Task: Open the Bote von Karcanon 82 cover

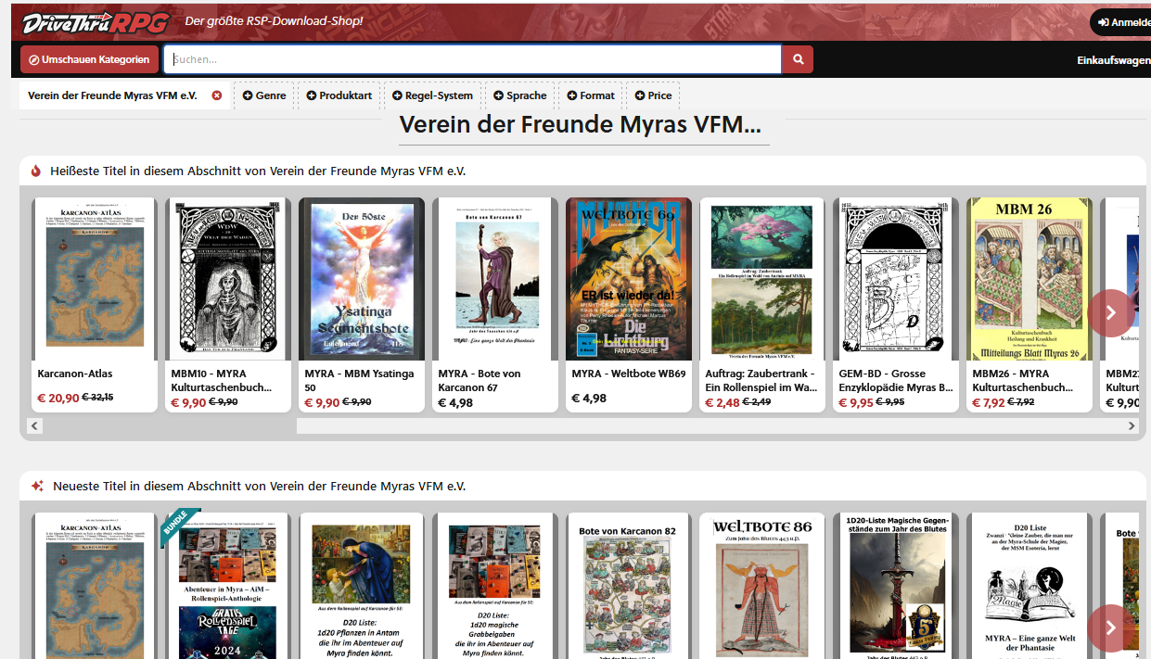Action: [x=629, y=586]
